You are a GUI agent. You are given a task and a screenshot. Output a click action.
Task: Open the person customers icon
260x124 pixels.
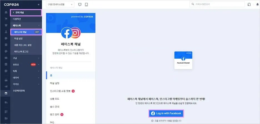point(6,32)
